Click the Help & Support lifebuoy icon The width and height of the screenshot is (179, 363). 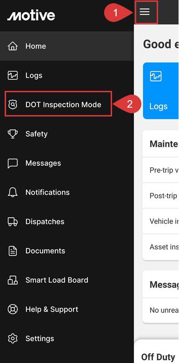coord(13,309)
